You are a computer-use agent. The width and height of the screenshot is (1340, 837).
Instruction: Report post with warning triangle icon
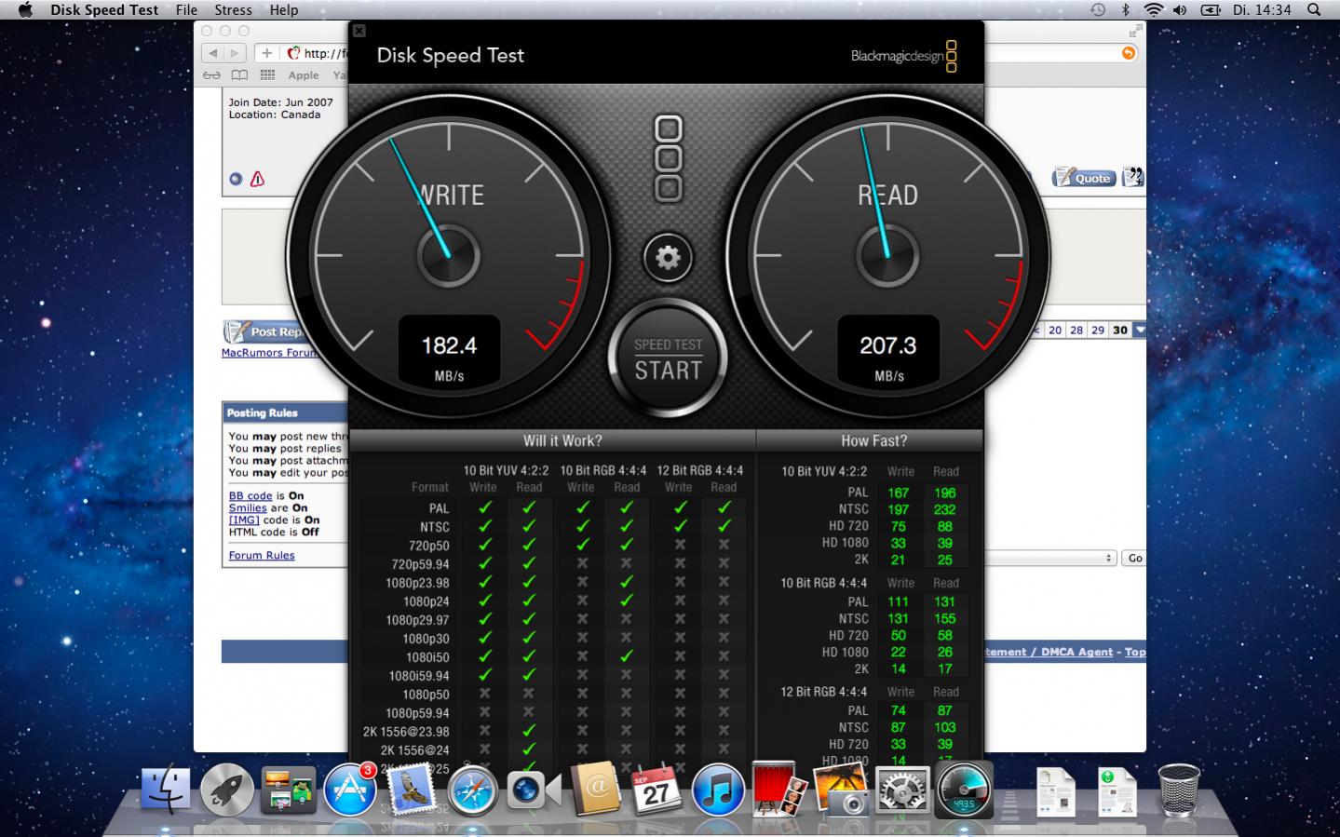(258, 179)
